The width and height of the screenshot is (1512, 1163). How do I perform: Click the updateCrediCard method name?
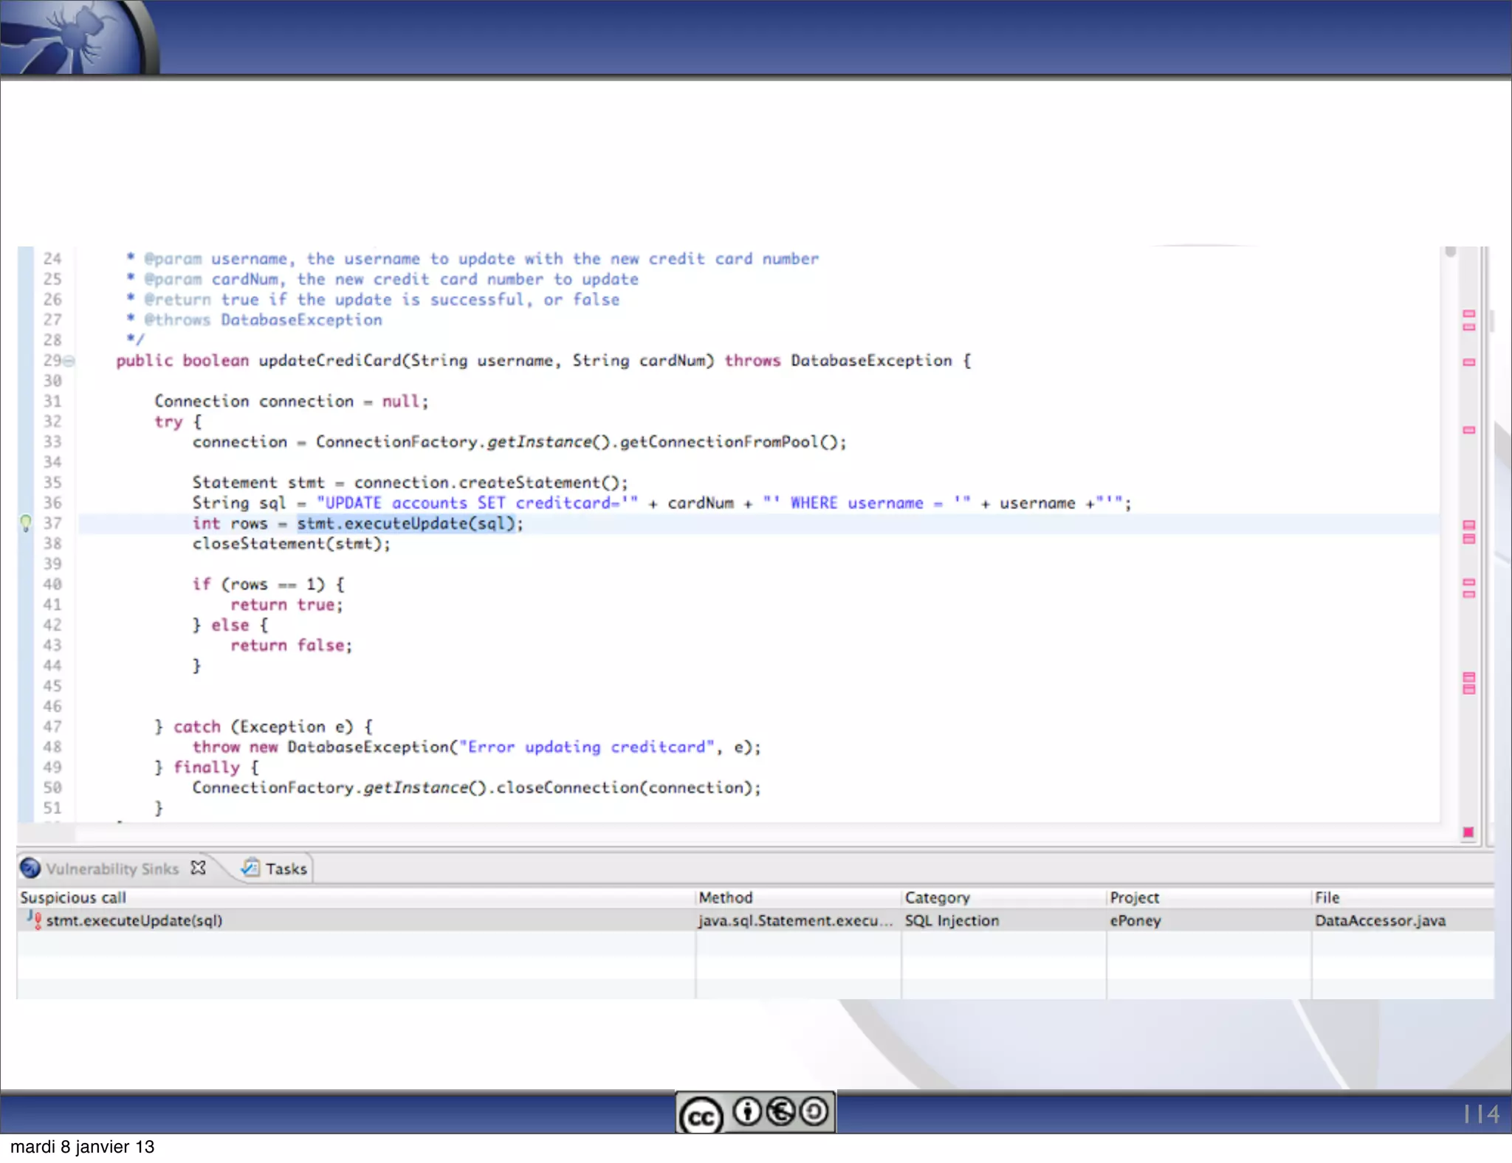(329, 360)
